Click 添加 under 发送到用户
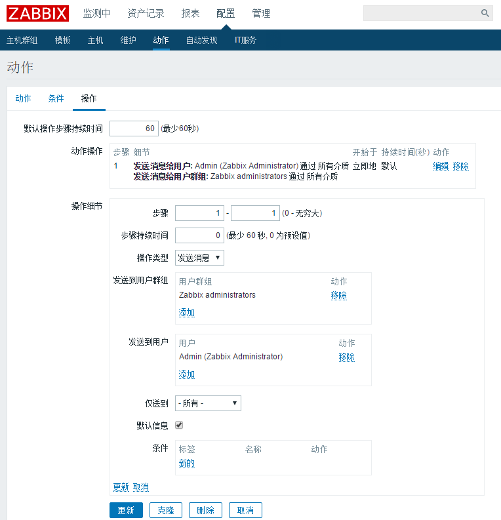 (187, 374)
